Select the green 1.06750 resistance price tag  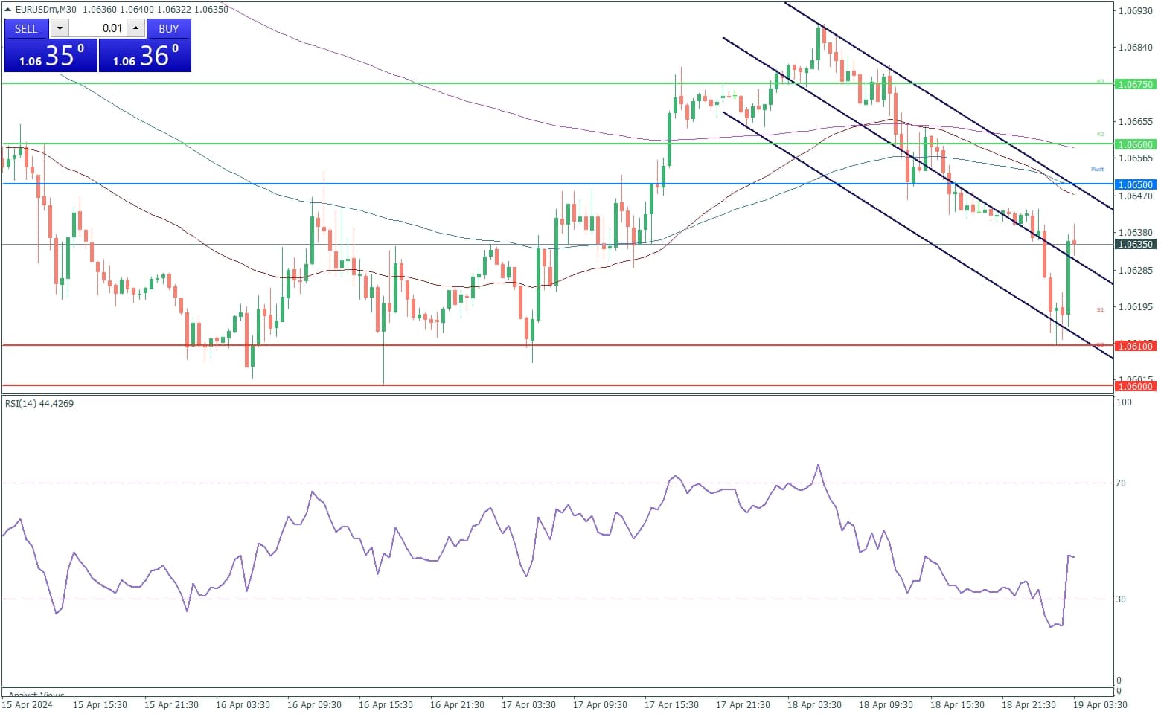click(x=1136, y=84)
